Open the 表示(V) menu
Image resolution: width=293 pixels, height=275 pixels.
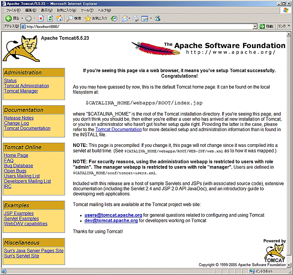click(x=47, y=10)
